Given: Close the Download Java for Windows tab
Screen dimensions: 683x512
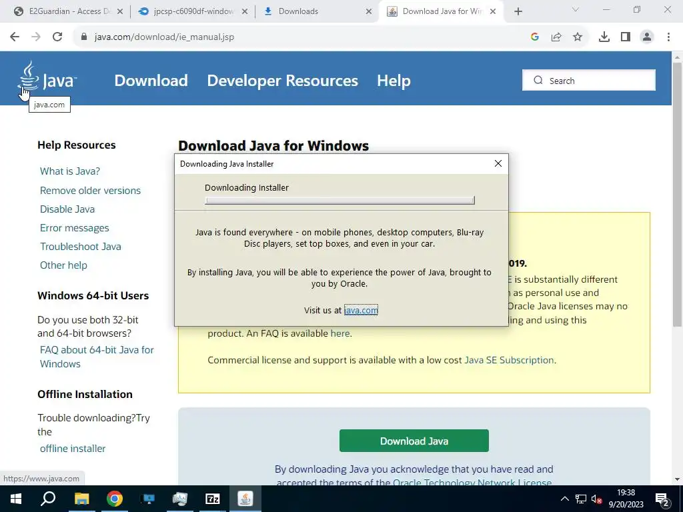Looking at the screenshot, I should (493, 11).
